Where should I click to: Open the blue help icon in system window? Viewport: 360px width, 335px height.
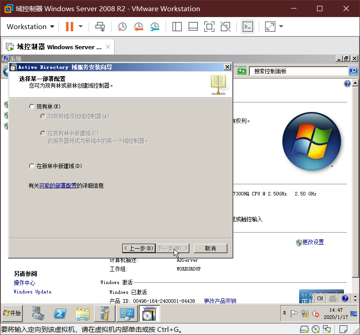tap(347, 84)
